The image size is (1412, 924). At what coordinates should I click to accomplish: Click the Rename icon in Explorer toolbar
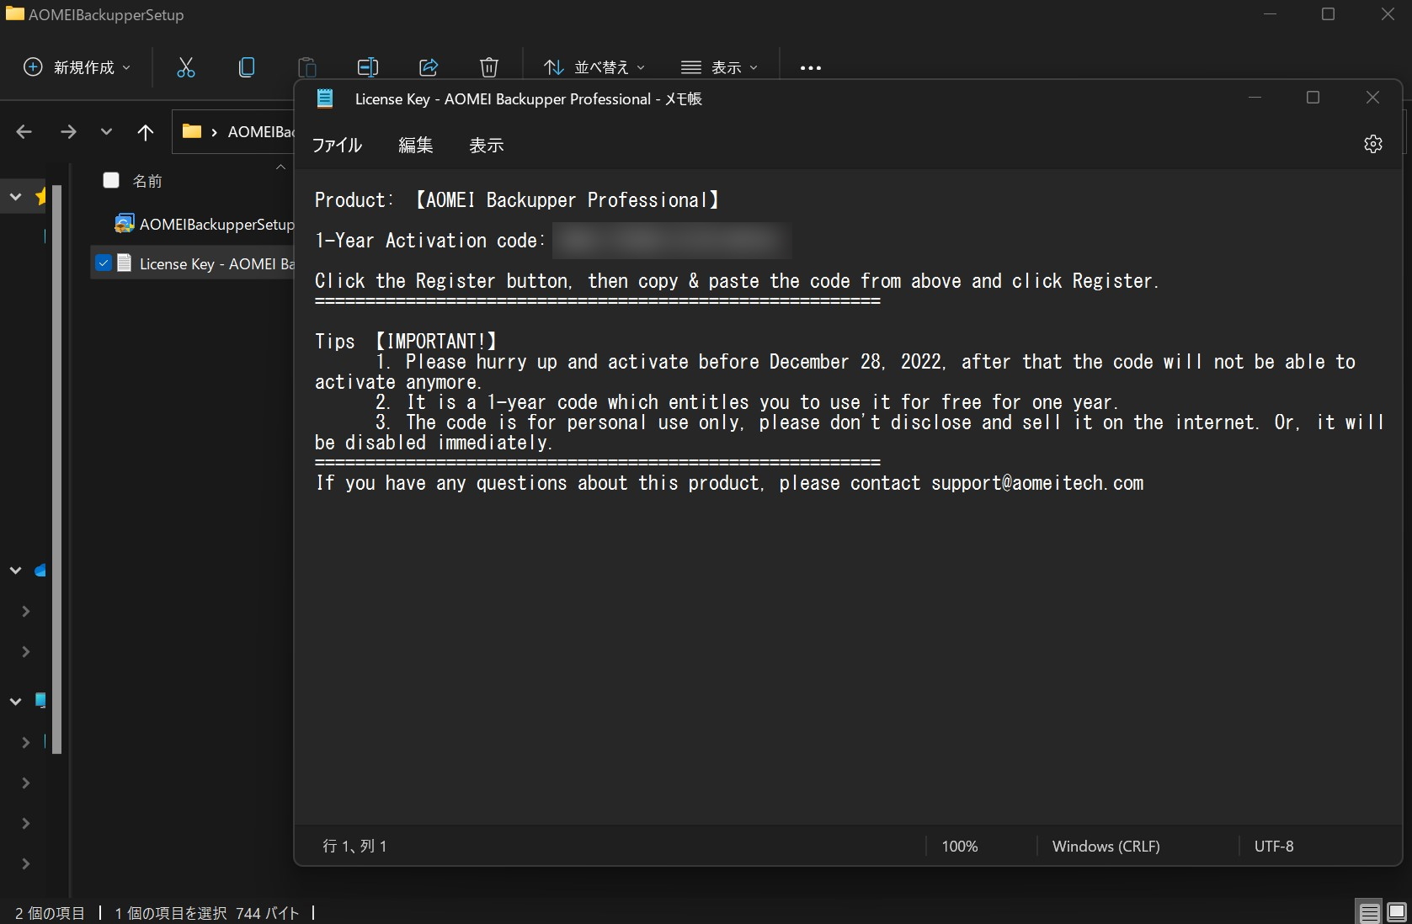pos(368,67)
